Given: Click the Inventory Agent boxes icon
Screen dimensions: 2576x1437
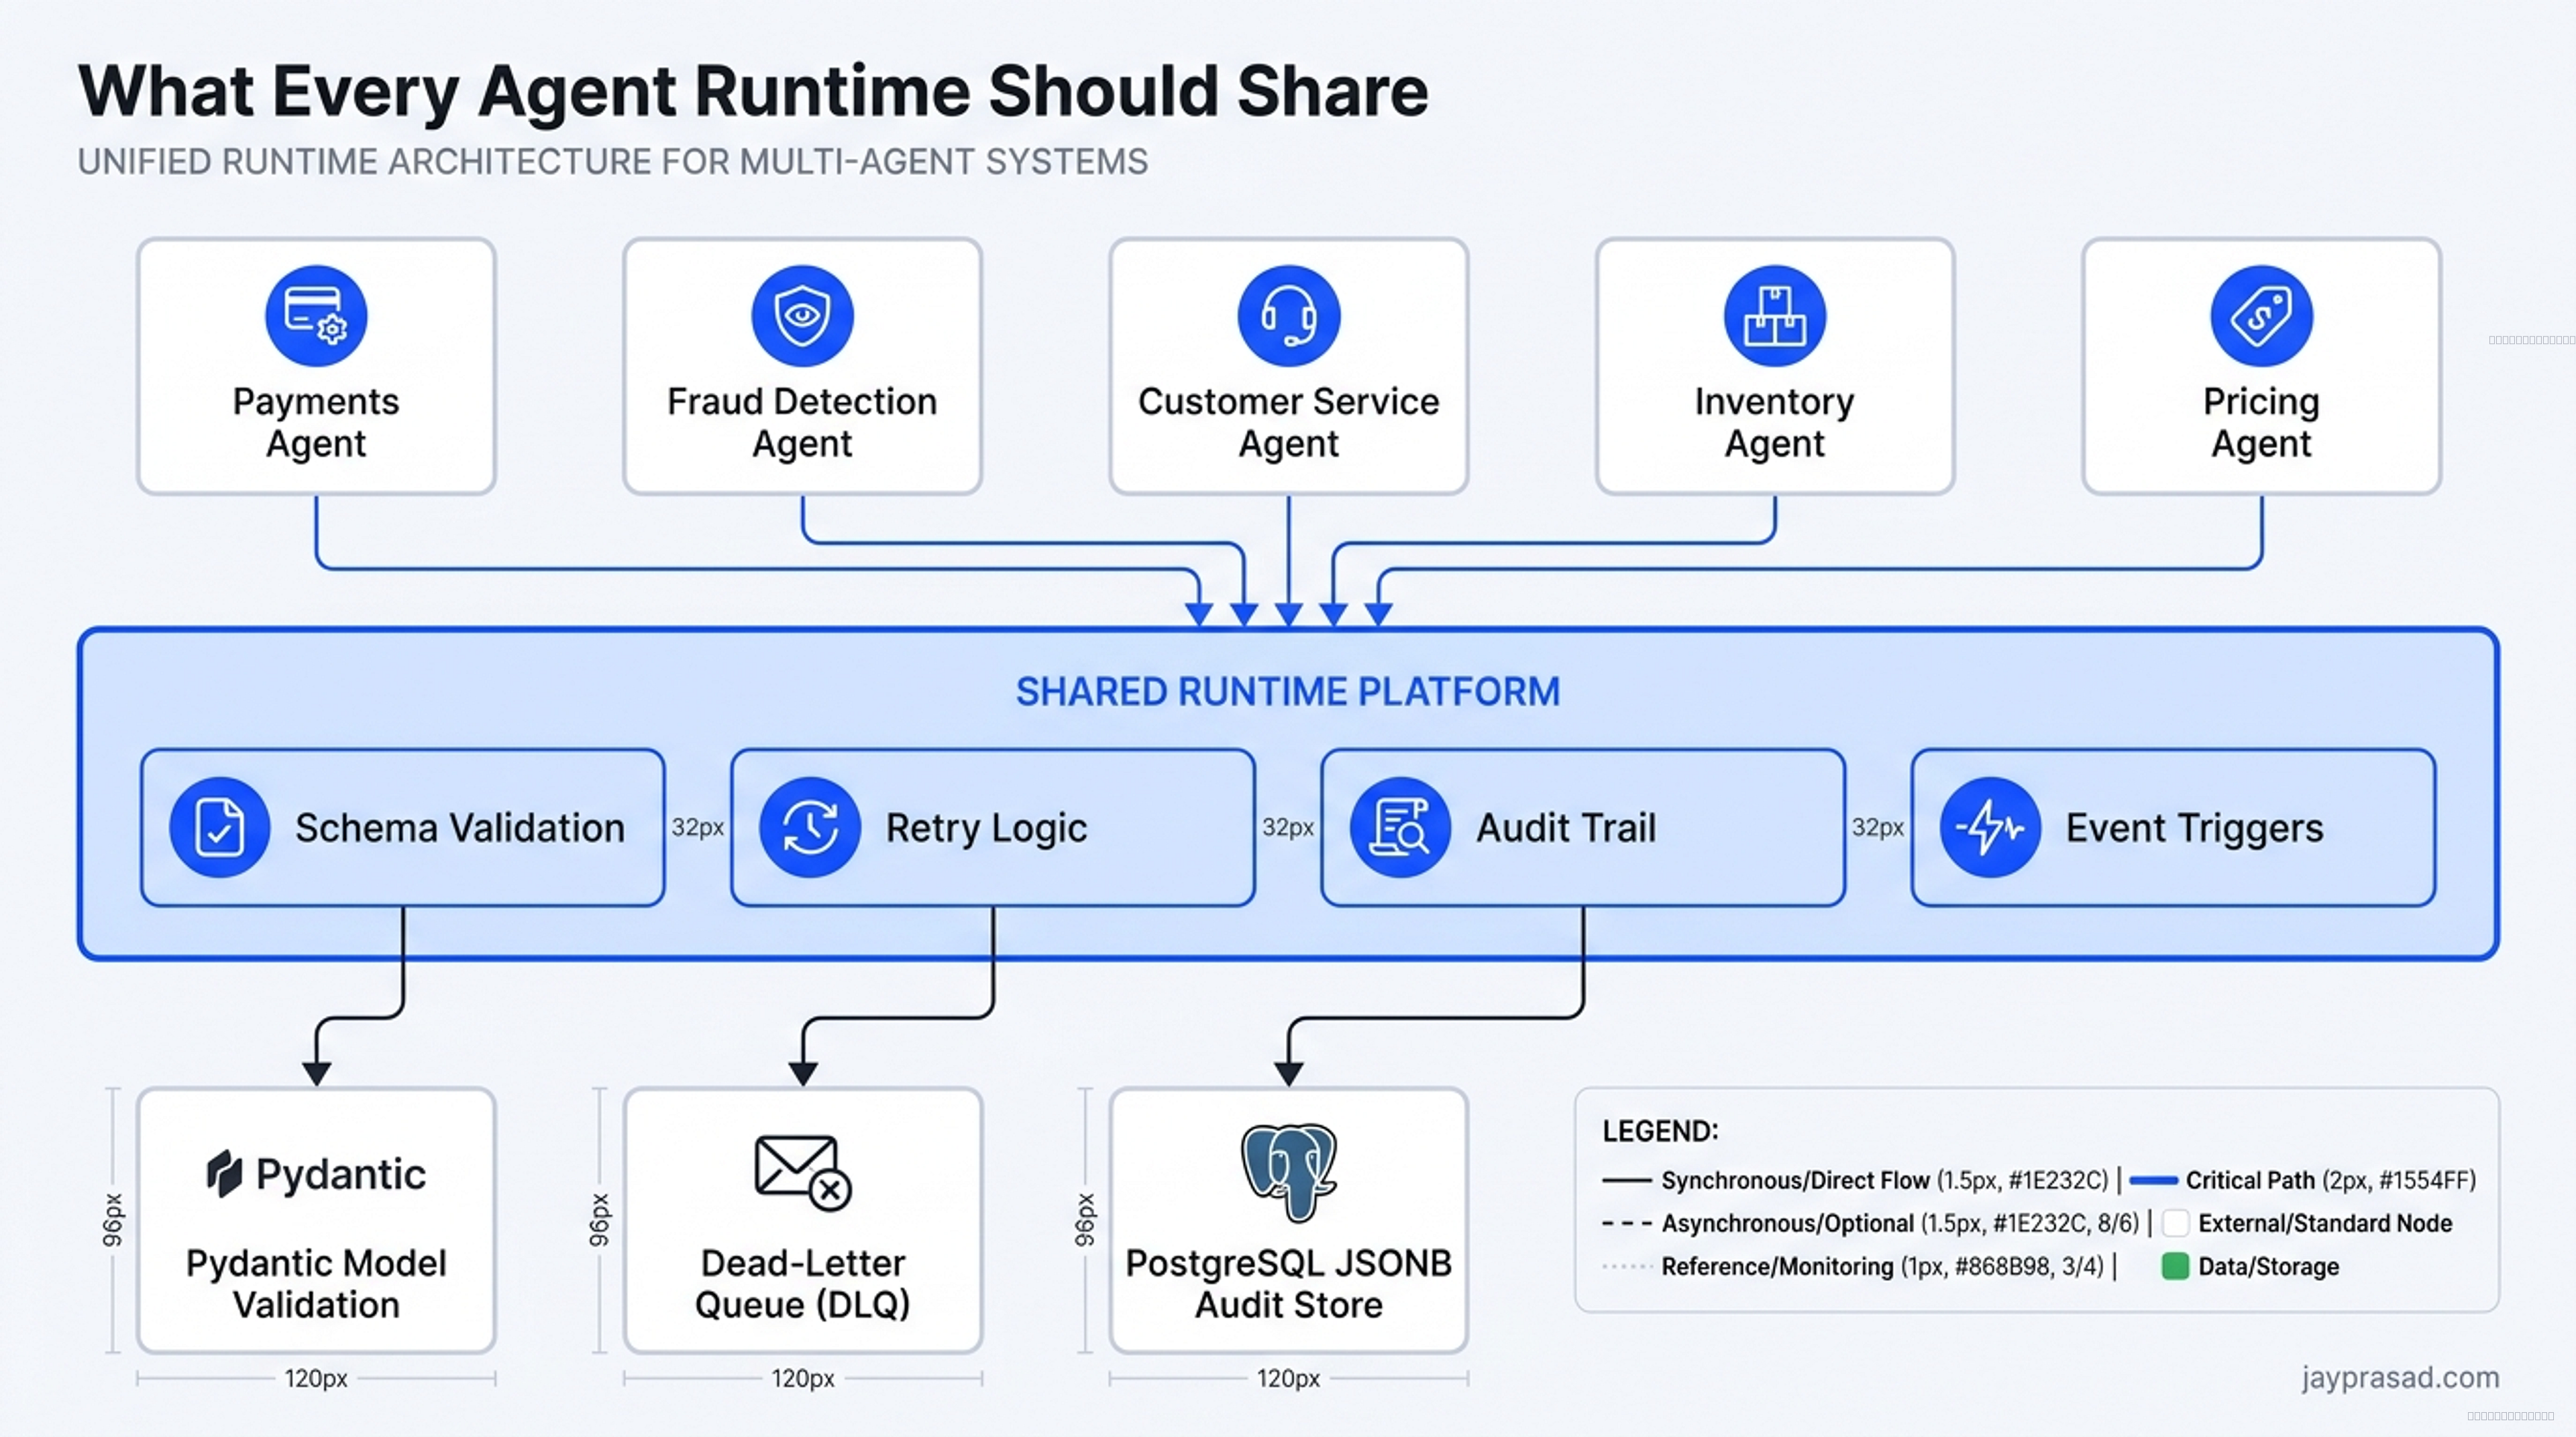Looking at the screenshot, I should point(1774,316).
